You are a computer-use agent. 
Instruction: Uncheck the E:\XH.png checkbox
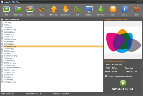coord(2,25)
